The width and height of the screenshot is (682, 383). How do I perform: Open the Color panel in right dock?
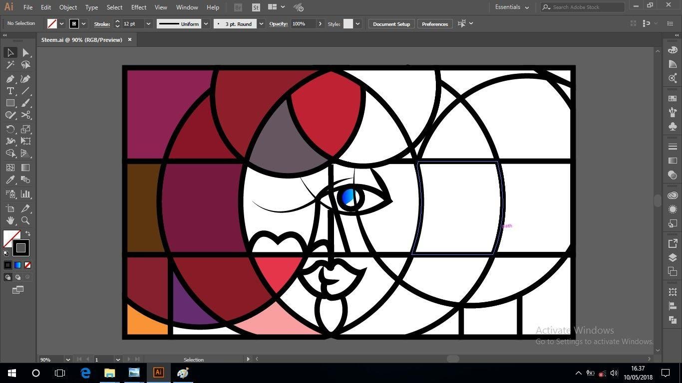(x=673, y=50)
